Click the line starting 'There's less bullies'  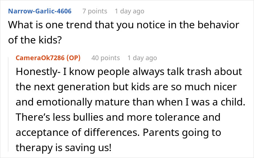pos(118,117)
